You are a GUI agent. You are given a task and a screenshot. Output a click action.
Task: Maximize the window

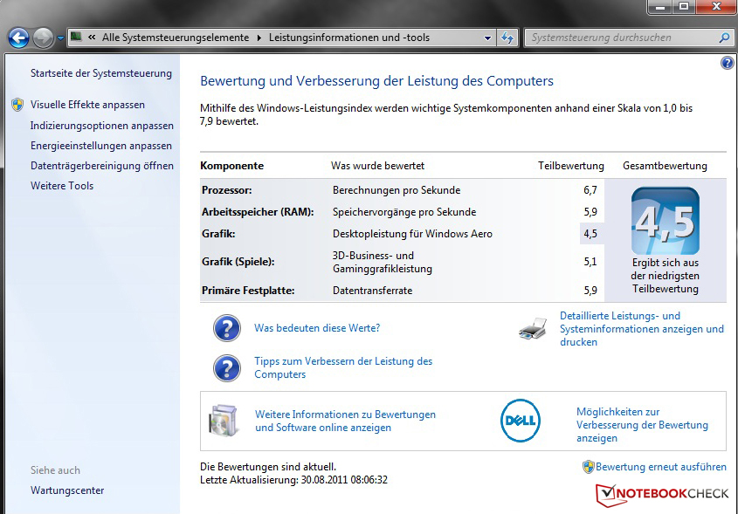point(684,7)
